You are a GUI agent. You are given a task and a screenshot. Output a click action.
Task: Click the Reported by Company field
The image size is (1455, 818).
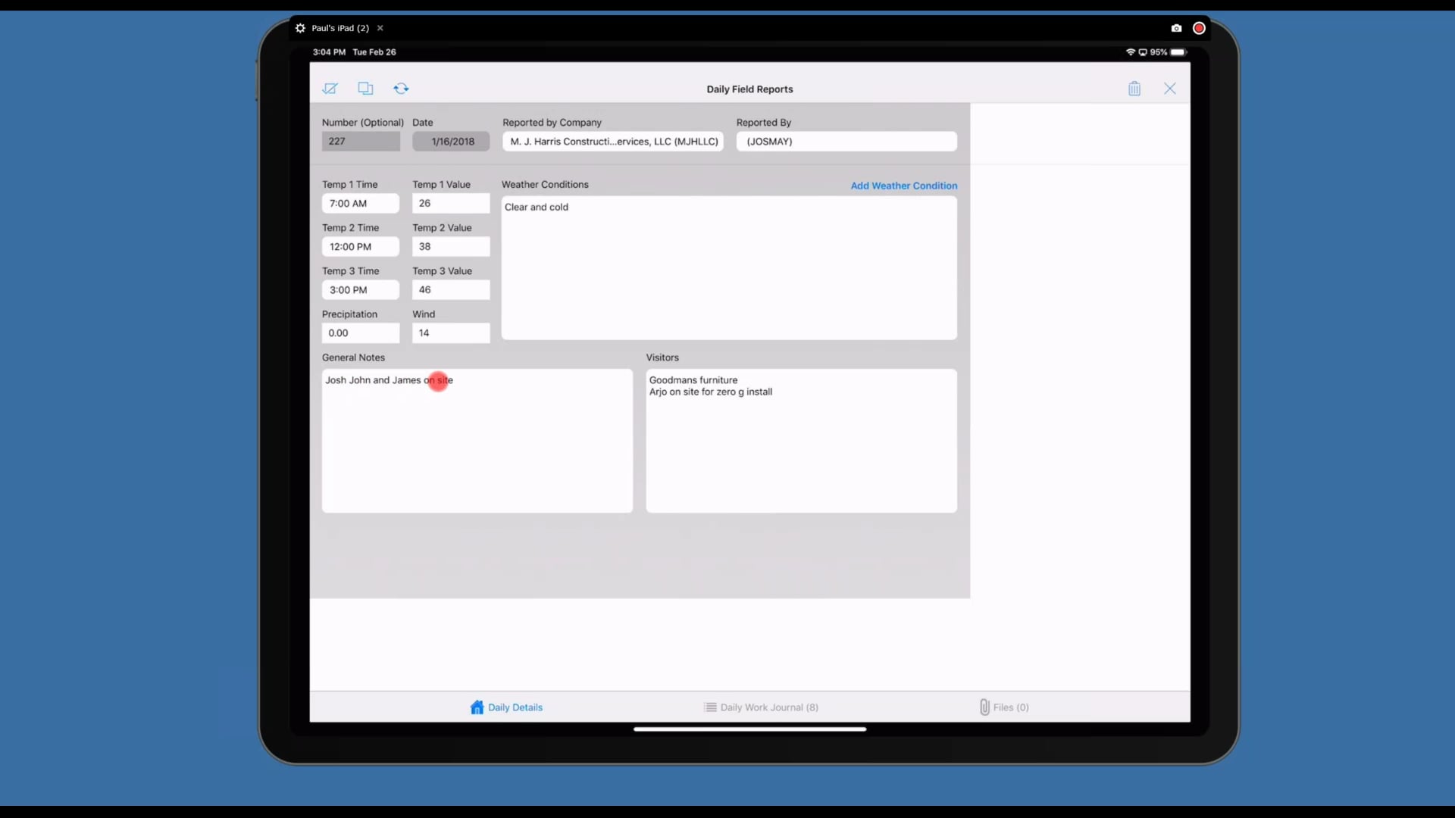[x=612, y=141]
